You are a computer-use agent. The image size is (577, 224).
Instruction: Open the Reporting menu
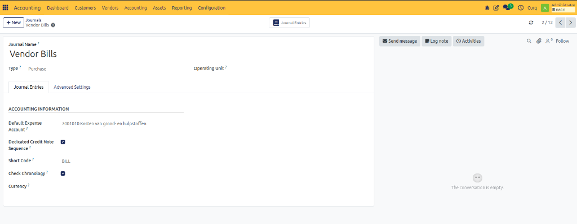(182, 8)
